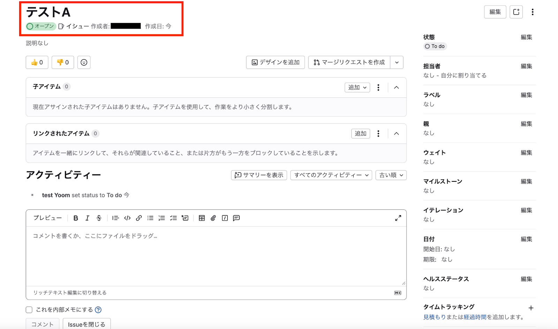Apply strikethrough formatting to text
This screenshot has width=558, height=329.
pos(99,218)
